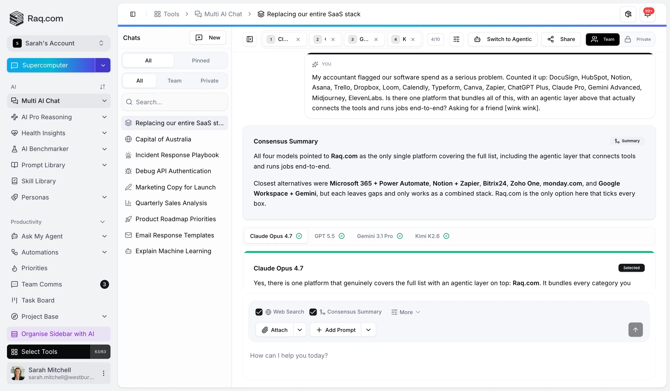The image size is (670, 391).
Task: Open the Capital of Australia chat
Action: pos(175,139)
